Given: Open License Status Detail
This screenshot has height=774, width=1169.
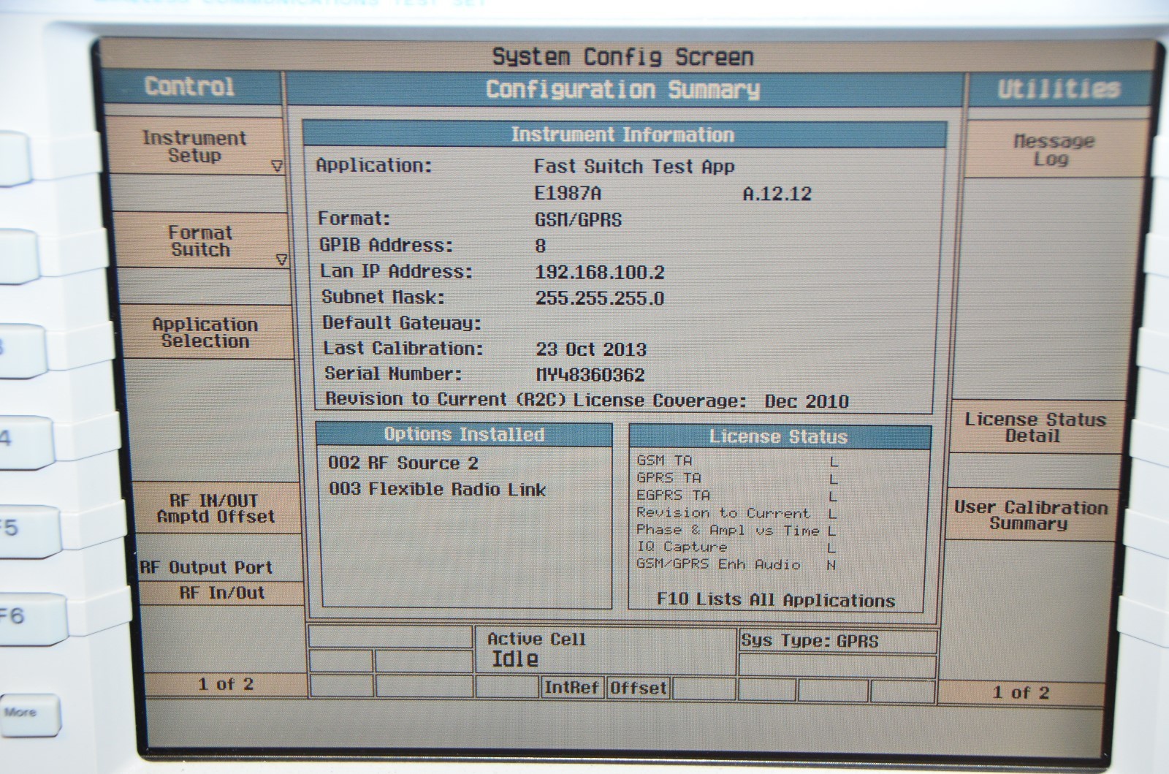Looking at the screenshot, I should coord(1035,428).
